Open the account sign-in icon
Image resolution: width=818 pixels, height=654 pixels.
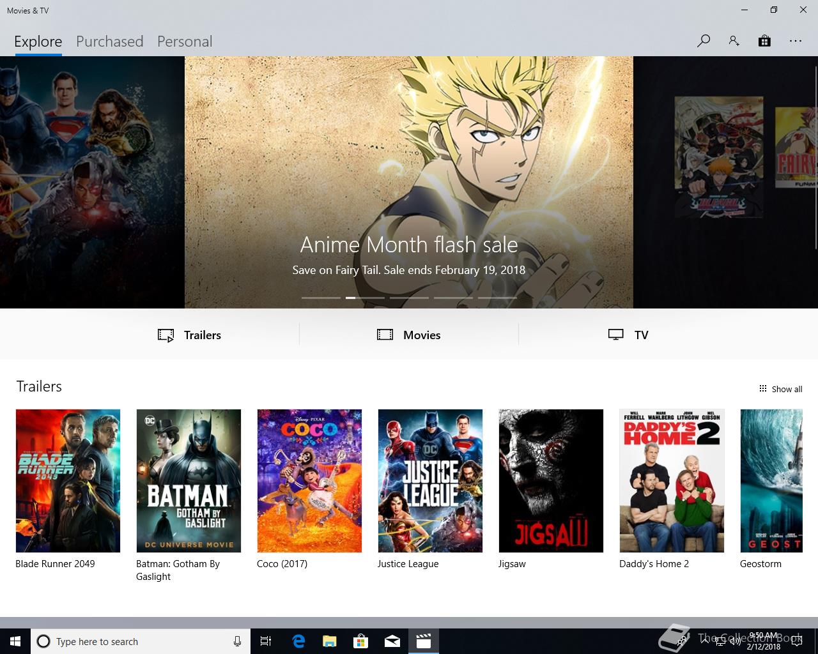[734, 41]
